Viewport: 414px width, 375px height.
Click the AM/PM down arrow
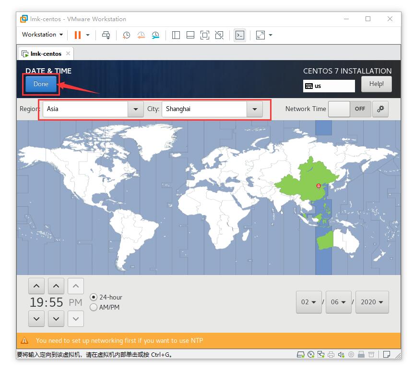click(x=76, y=319)
